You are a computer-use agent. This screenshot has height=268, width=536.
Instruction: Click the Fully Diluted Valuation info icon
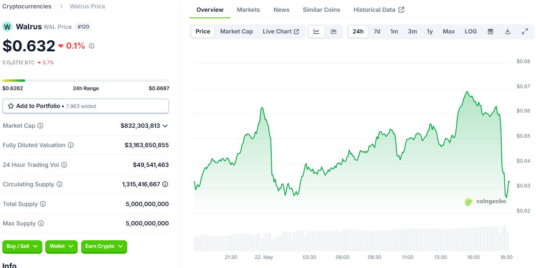[x=71, y=145]
